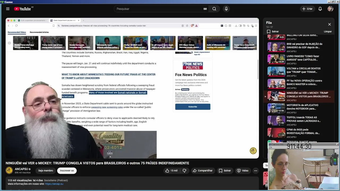Click the browser reload icon in the video
The image size is (340, 191).
[16, 26]
